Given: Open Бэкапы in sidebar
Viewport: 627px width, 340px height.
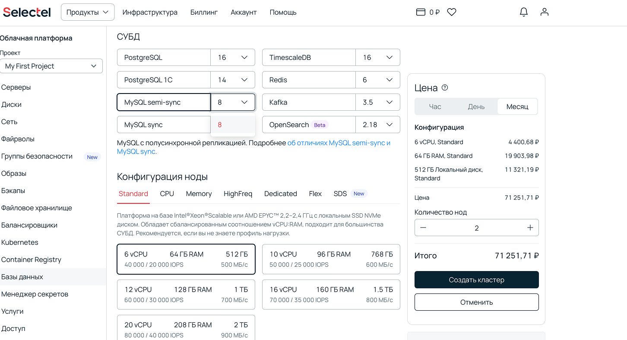Looking at the screenshot, I should click(x=13, y=190).
